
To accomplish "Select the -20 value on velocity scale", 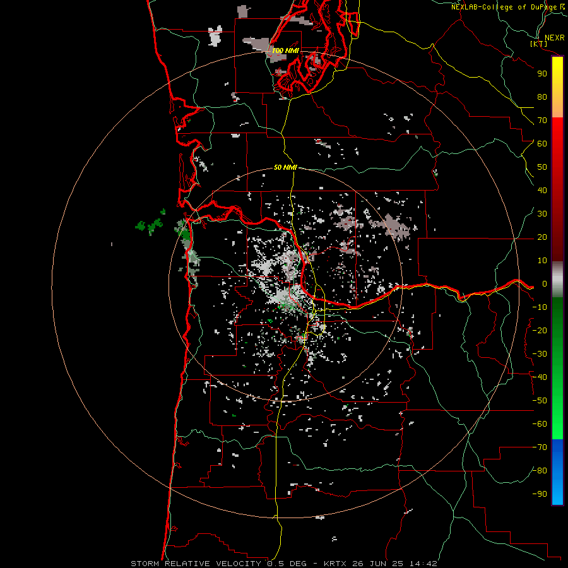I will (540, 330).
